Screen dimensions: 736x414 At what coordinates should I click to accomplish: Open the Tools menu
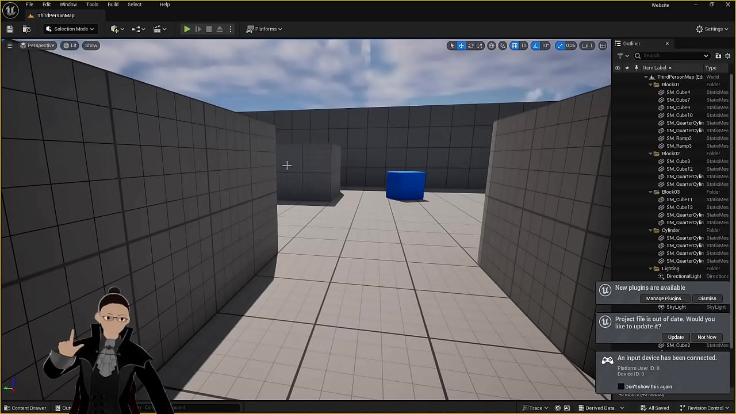coord(92,5)
